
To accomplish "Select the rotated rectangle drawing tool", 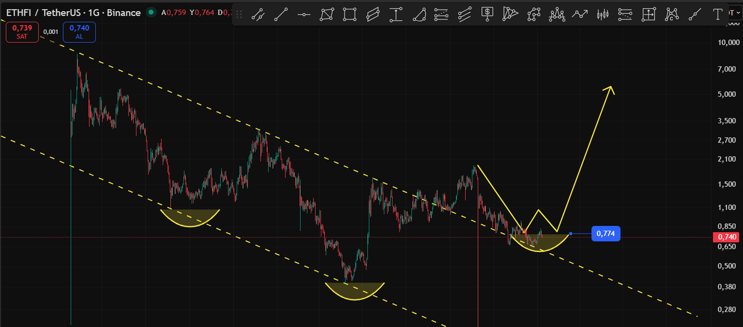I will click(x=327, y=14).
